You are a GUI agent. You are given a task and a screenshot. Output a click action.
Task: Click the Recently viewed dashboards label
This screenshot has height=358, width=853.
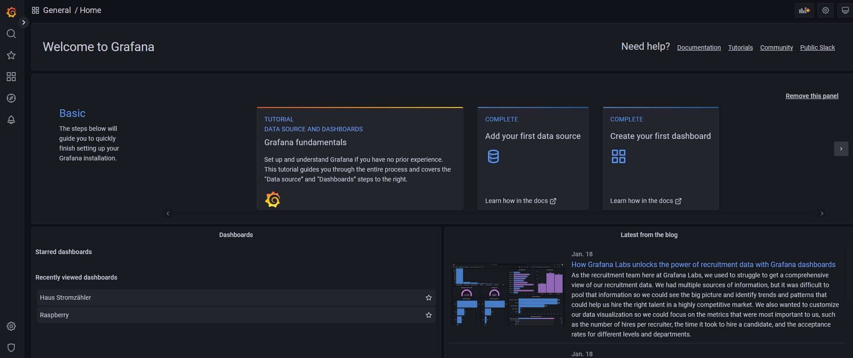coord(76,277)
